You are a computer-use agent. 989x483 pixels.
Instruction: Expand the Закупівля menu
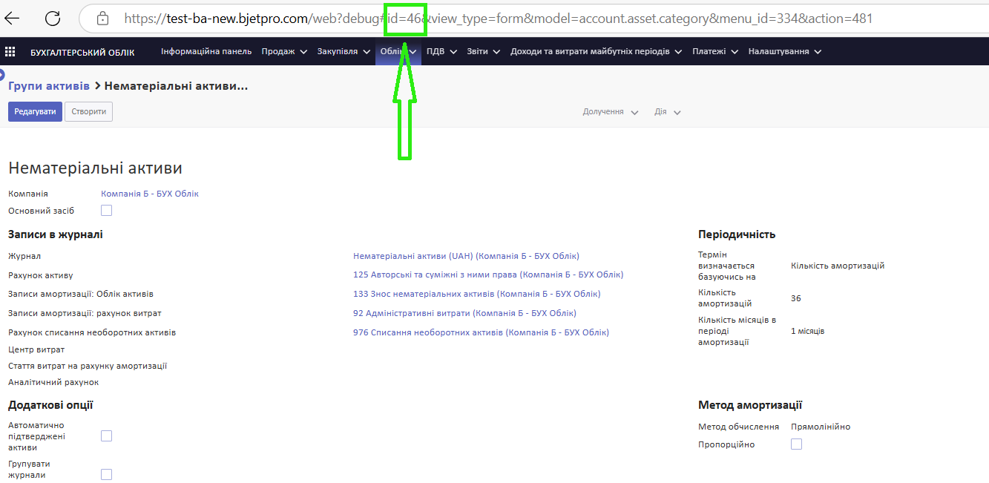[x=344, y=52]
